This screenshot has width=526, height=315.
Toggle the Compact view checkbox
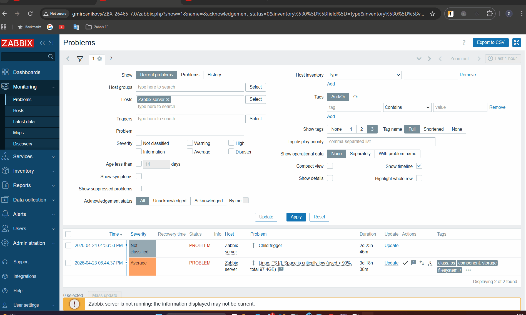pyautogui.click(x=330, y=166)
